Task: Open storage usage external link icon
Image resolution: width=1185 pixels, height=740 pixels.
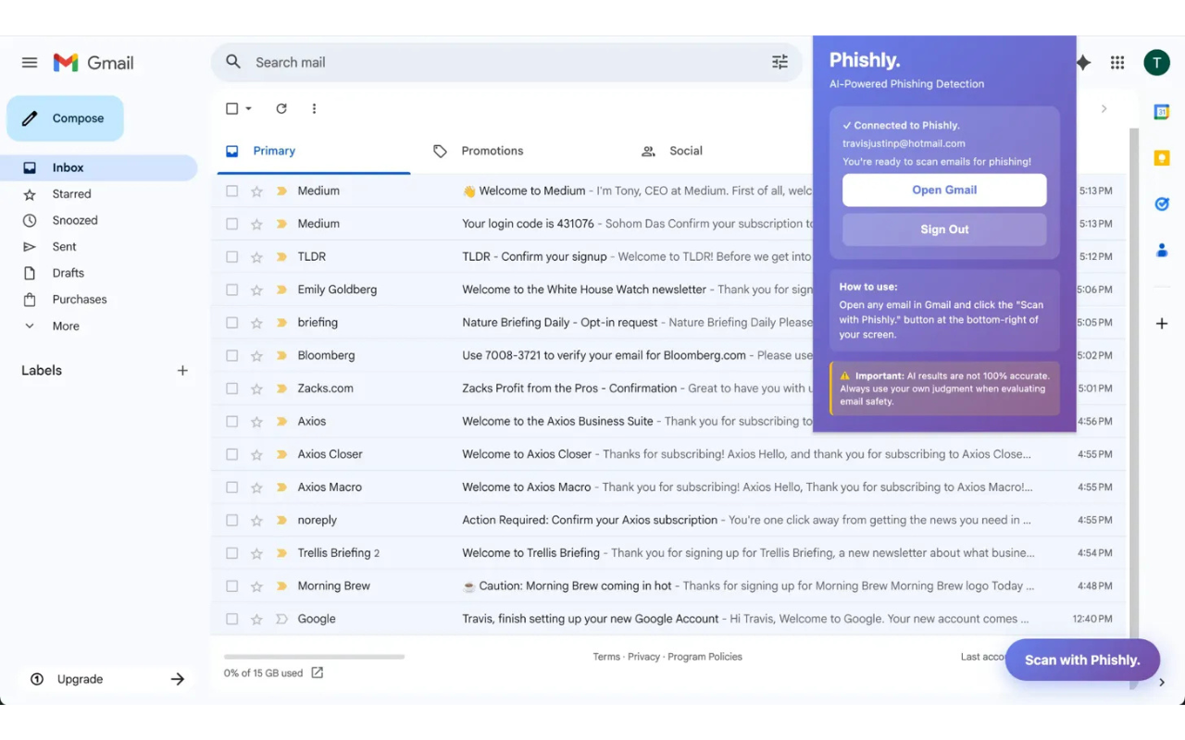Action: point(318,672)
